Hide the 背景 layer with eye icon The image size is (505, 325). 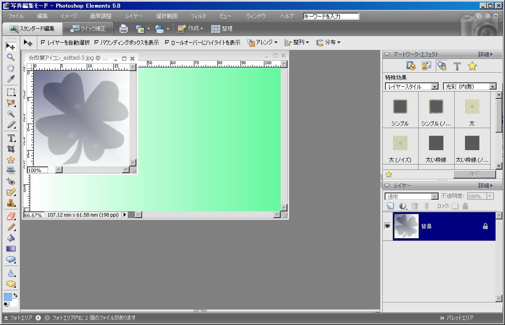pos(387,226)
